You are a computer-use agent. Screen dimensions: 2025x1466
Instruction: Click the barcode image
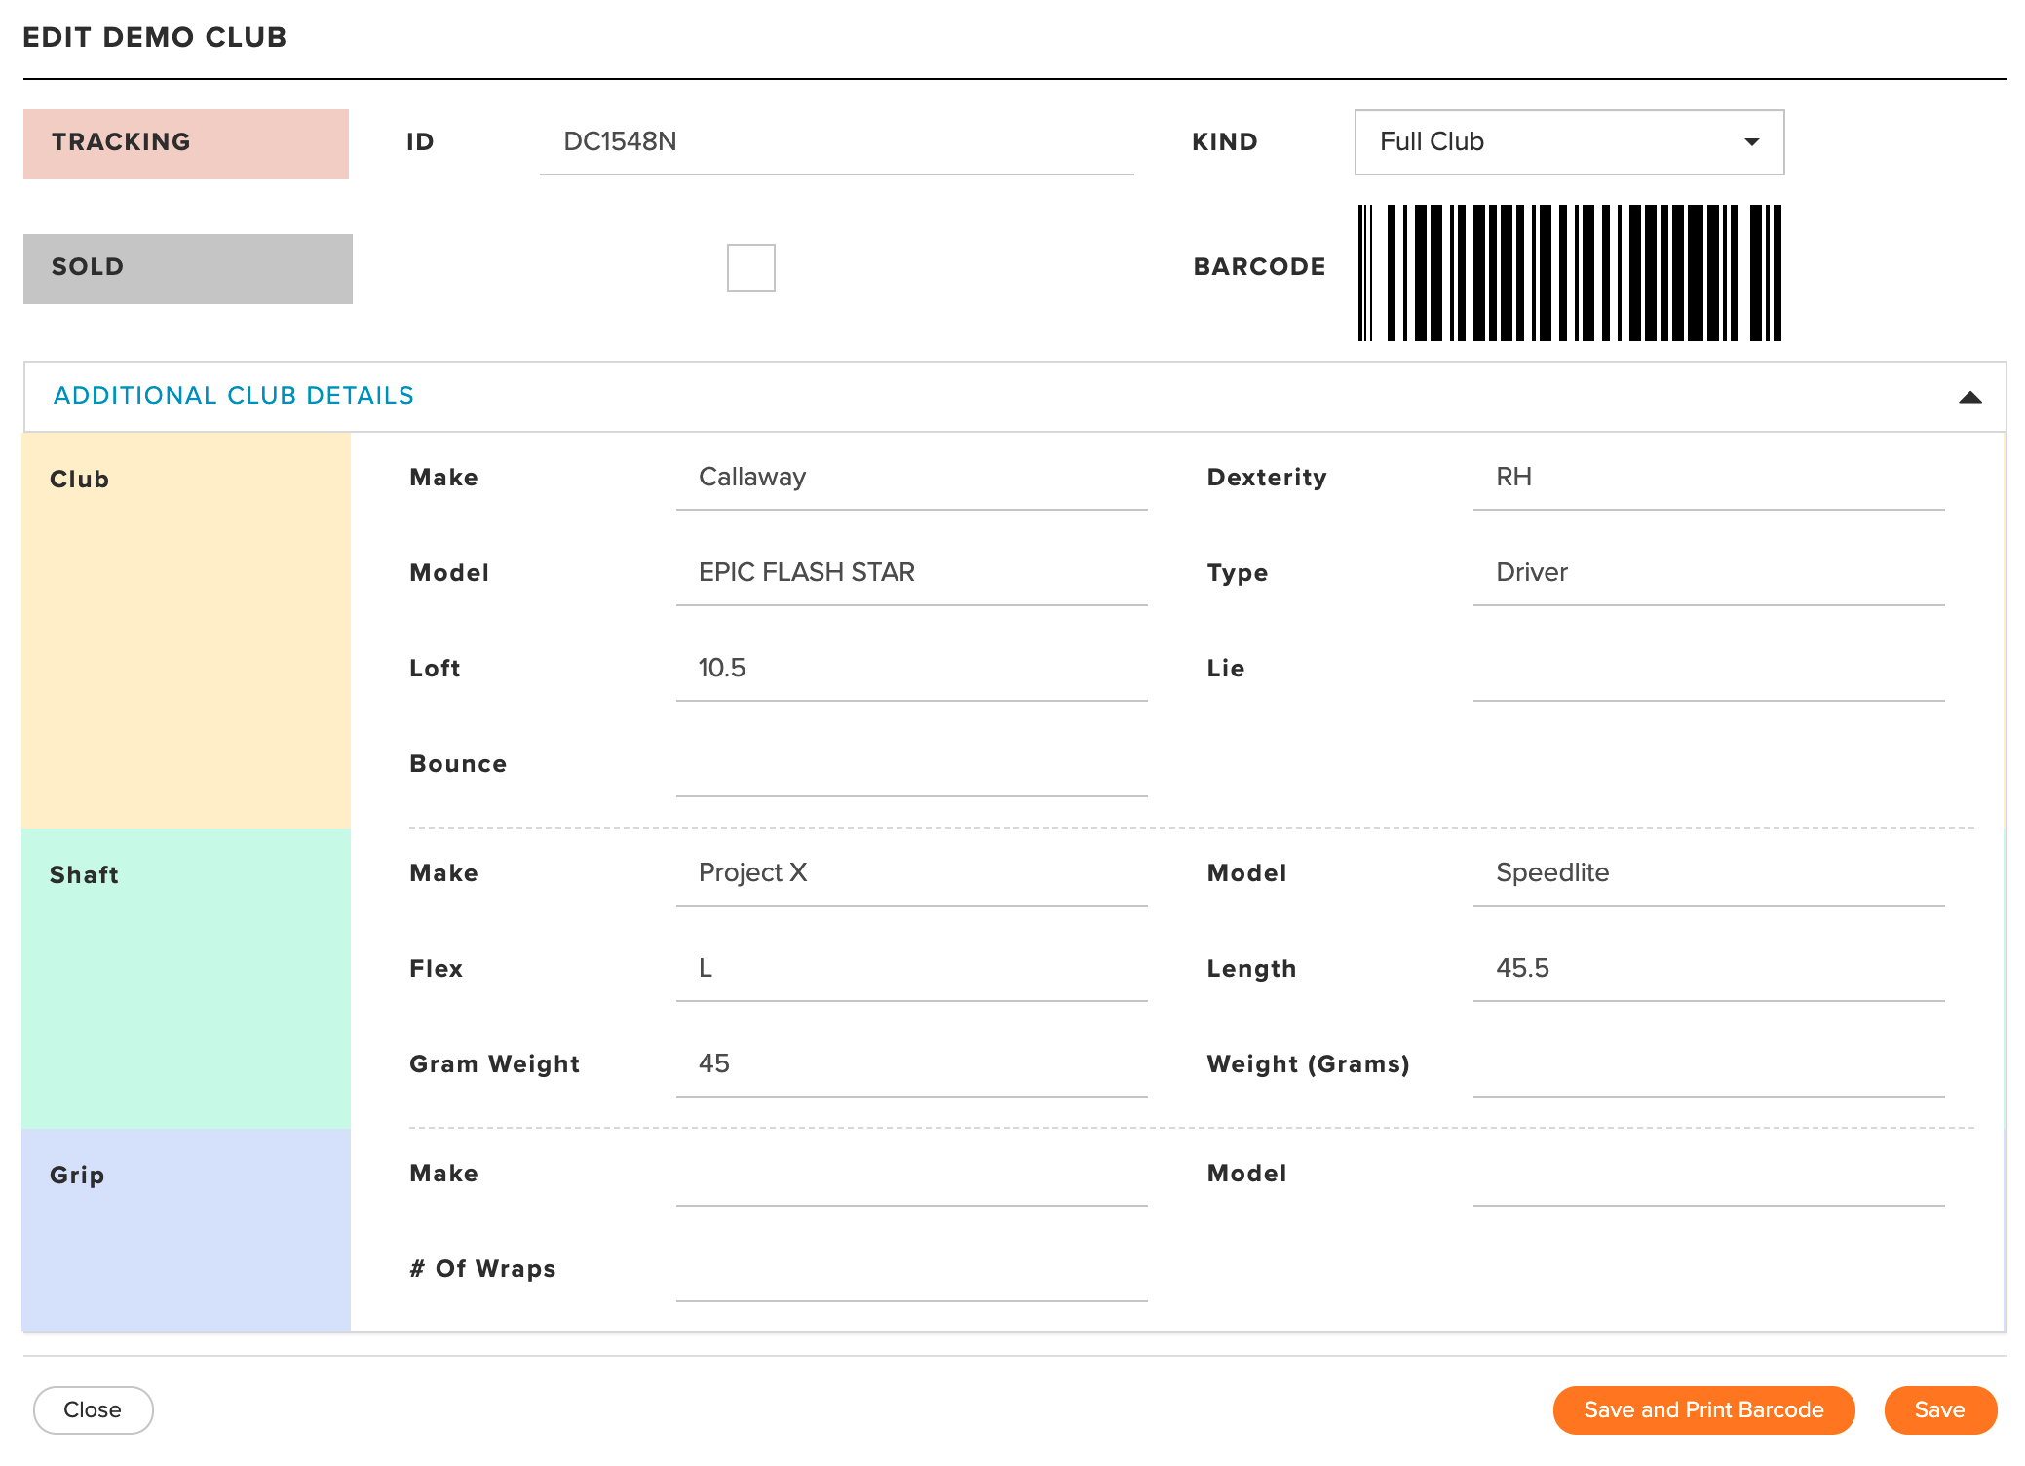tap(1570, 273)
